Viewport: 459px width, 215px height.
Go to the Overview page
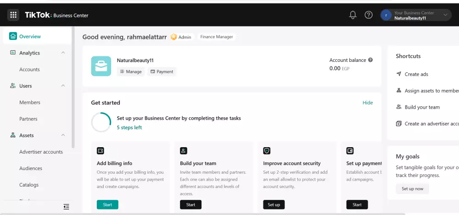[x=30, y=36]
